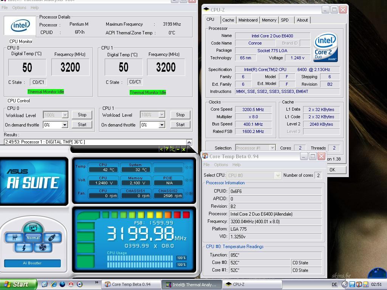Open the Core Temp Options menu
The width and height of the screenshot is (387, 290).
click(221, 165)
